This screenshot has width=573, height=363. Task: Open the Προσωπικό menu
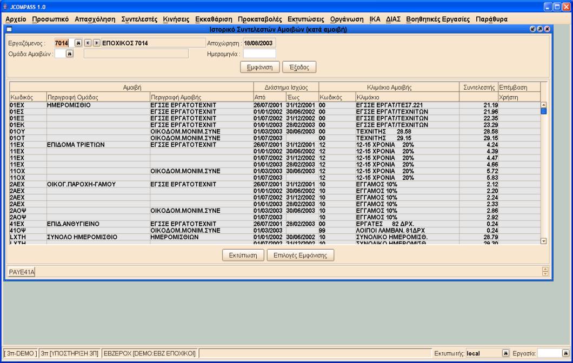tap(50, 19)
